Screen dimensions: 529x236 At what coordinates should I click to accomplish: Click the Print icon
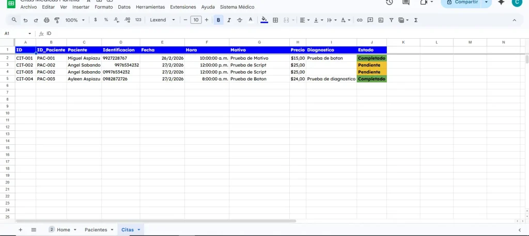(46, 20)
